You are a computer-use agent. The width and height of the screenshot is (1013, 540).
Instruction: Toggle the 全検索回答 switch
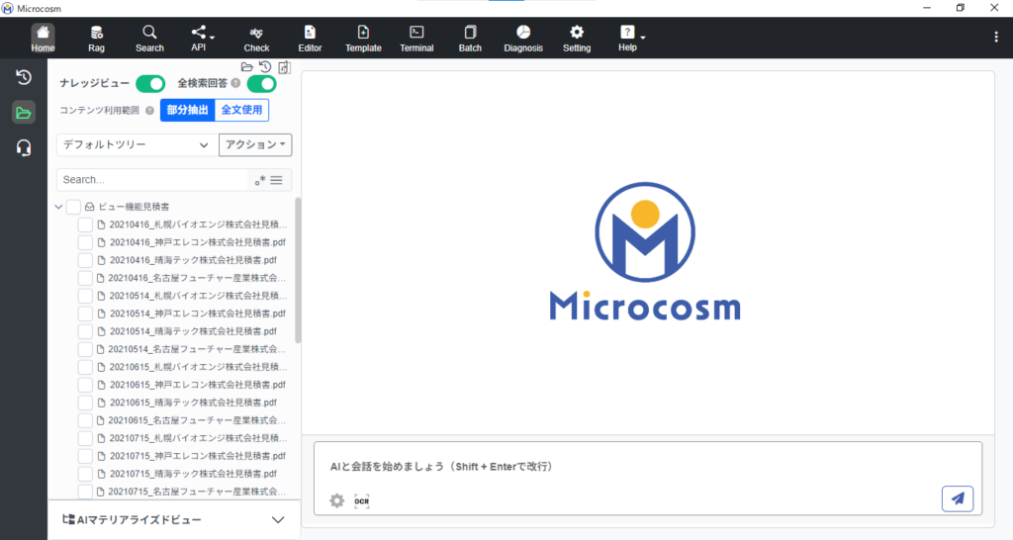pos(261,84)
